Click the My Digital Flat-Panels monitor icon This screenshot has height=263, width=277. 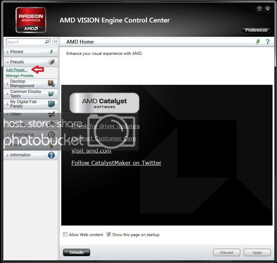click(51, 104)
